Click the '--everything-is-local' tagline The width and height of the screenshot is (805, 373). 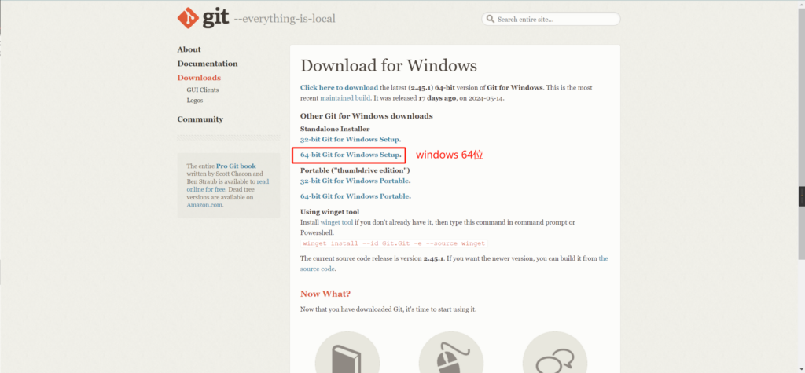(285, 20)
